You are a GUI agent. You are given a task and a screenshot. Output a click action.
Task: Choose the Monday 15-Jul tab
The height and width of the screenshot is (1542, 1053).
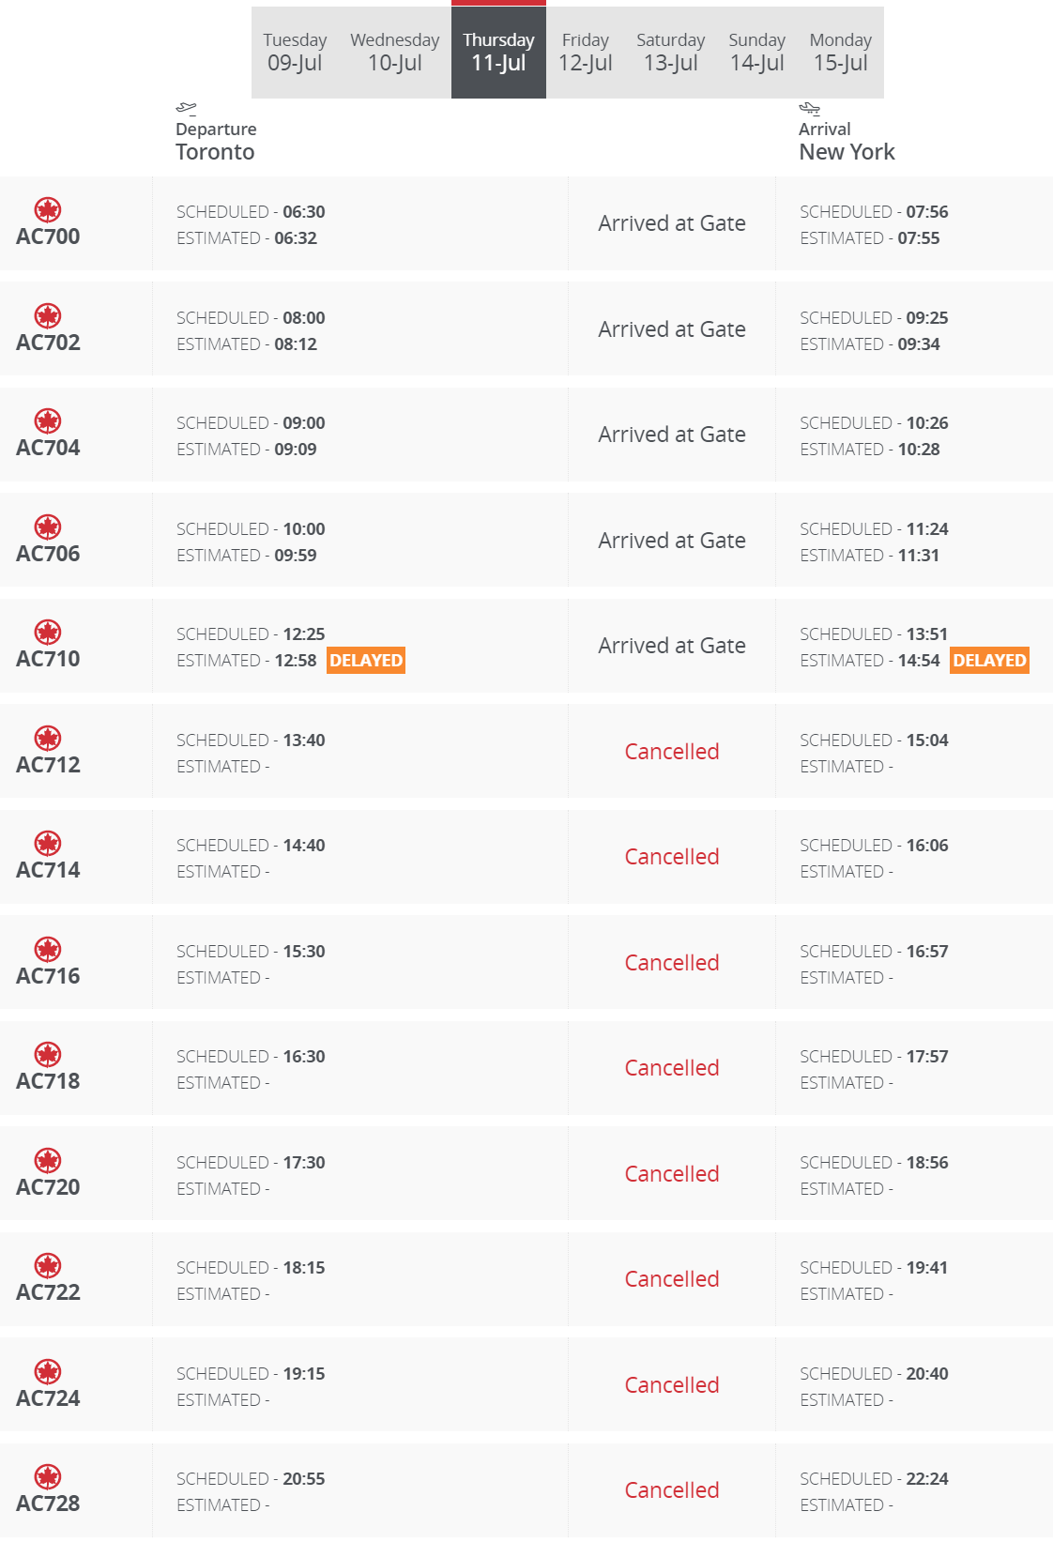point(841,53)
